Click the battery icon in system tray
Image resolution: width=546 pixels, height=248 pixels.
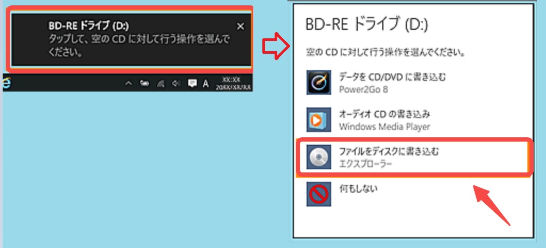click(x=144, y=84)
